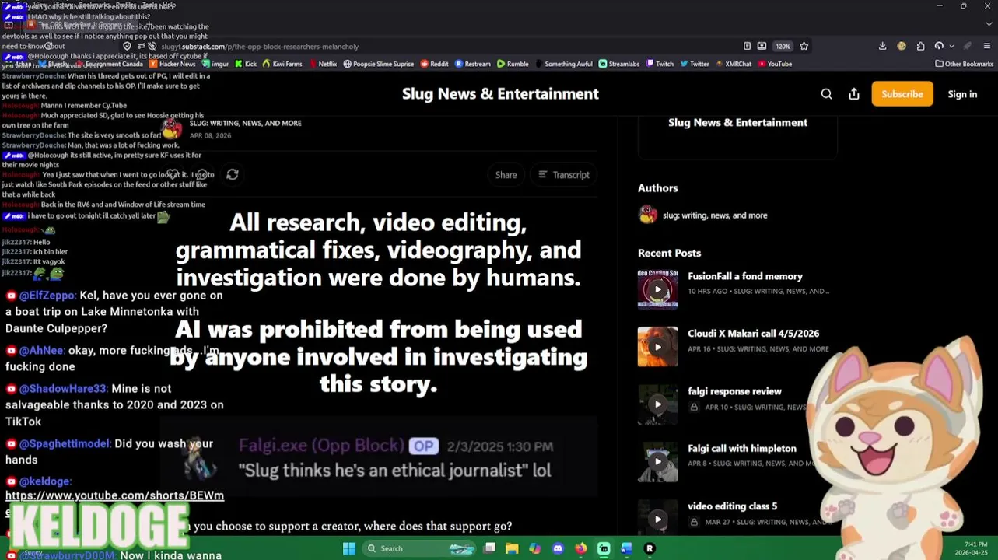The width and height of the screenshot is (998, 560).
Task: Click author slug: writing, news, and more
Action: (714, 215)
